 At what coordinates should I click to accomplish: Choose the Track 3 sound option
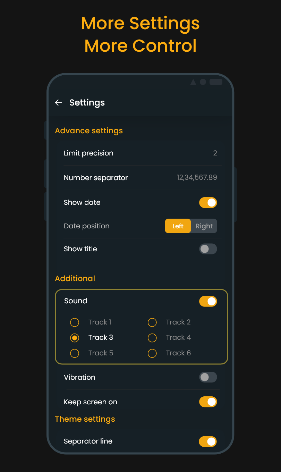[75, 338]
